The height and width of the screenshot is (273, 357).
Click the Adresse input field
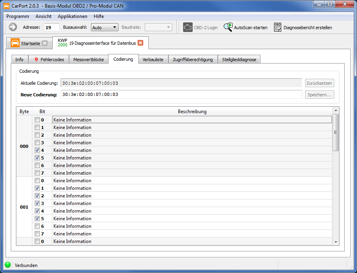pos(52,27)
